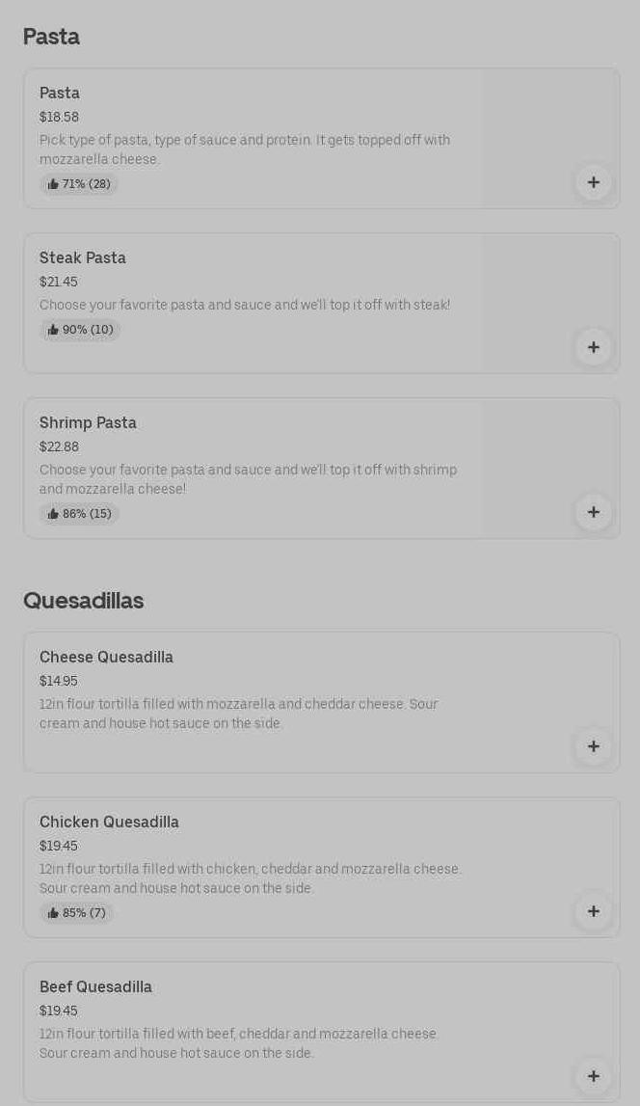Click Chicken Quesadilla 85% rating badge
This screenshot has height=1106, width=640.
pos(76,913)
